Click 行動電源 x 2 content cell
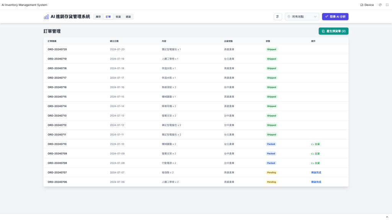 (x=169, y=163)
